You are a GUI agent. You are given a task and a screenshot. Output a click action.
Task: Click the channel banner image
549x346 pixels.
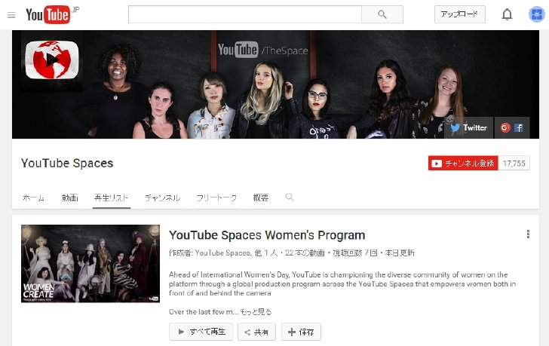point(275,84)
